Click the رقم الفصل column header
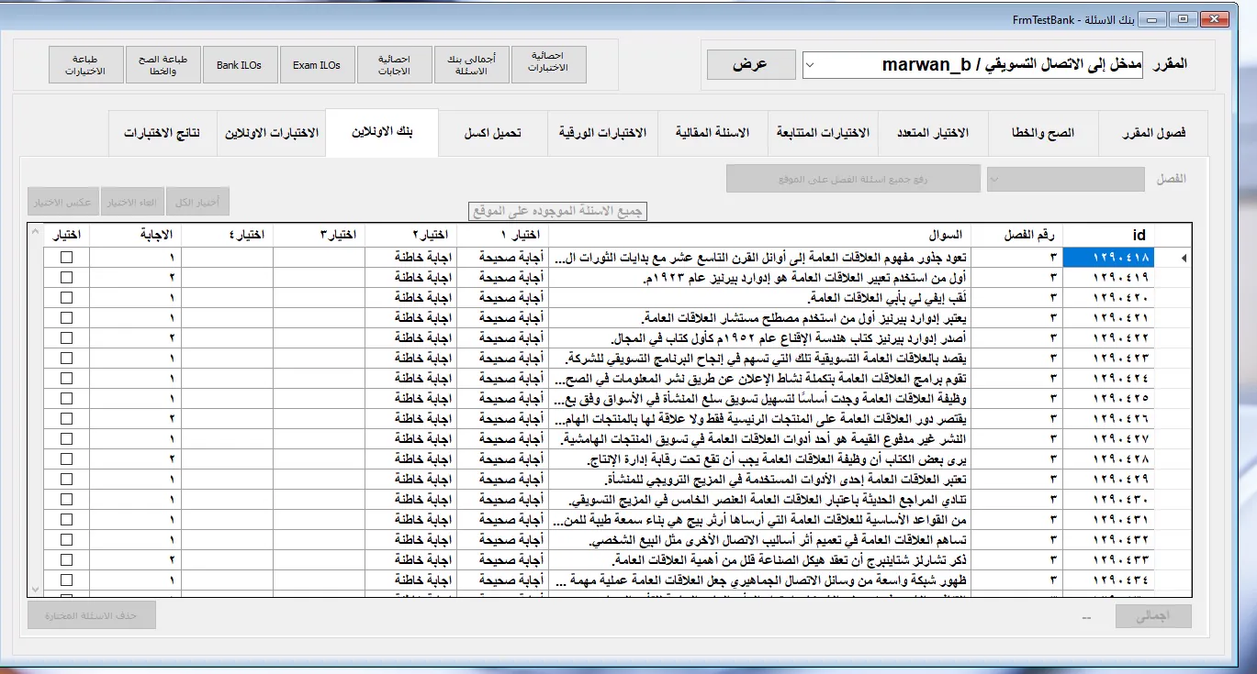 (x=1016, y=235)
